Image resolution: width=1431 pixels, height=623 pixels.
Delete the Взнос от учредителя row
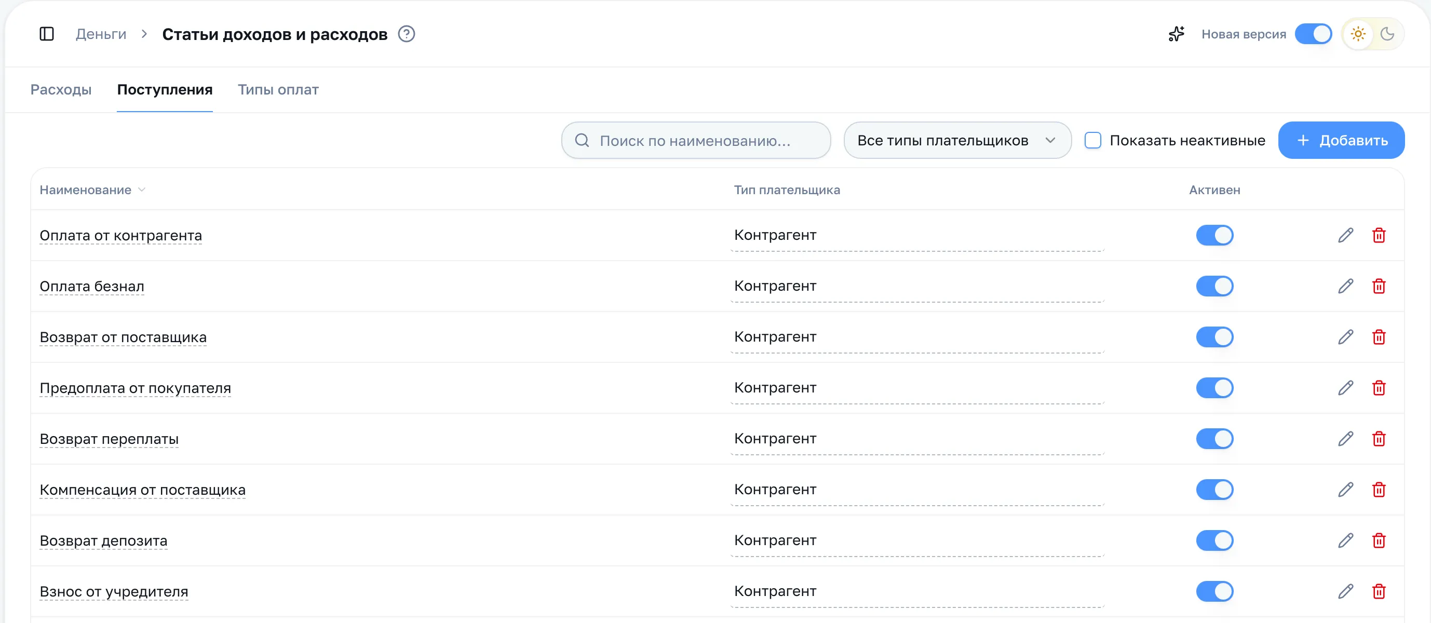1378,592
